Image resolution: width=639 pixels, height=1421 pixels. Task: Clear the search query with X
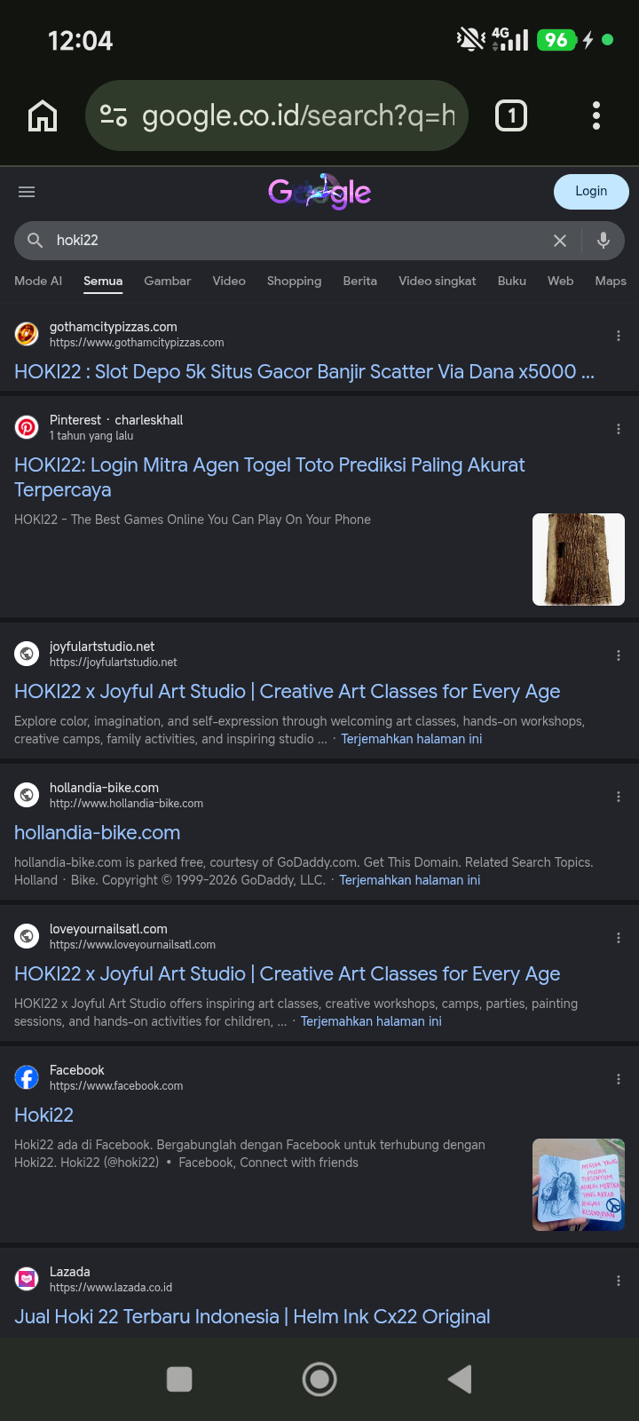tap(560, 241)
